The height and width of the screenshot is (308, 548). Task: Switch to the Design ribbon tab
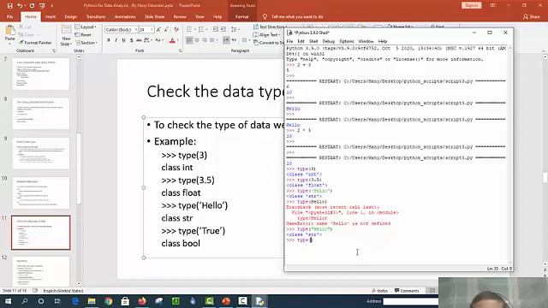point(70,17)
